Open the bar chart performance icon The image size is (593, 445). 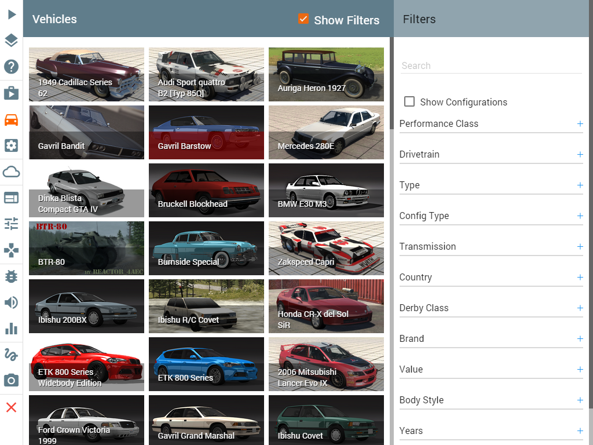click(12, 329)
